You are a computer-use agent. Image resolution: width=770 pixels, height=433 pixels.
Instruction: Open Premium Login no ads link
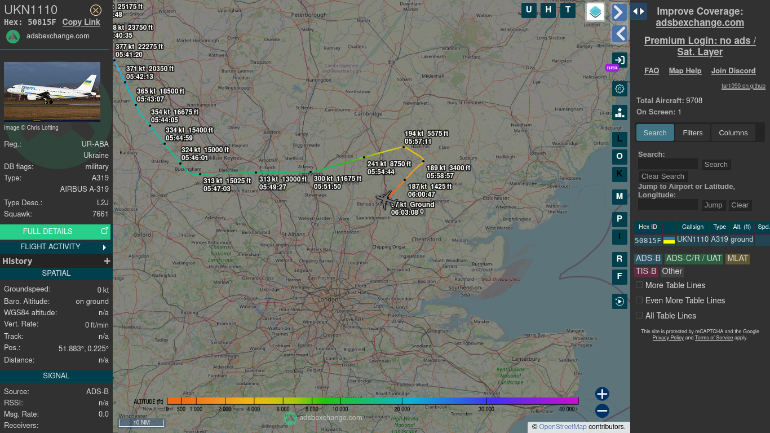coord(700,46)
